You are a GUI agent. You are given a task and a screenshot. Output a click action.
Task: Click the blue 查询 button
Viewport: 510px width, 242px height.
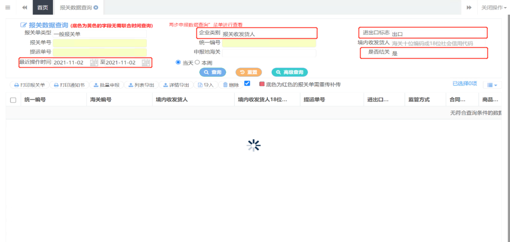212,72
